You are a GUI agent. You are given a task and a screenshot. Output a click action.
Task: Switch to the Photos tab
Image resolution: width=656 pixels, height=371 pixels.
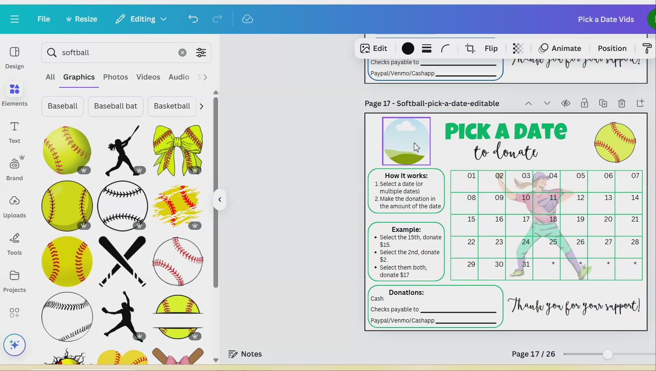[115, 77]
